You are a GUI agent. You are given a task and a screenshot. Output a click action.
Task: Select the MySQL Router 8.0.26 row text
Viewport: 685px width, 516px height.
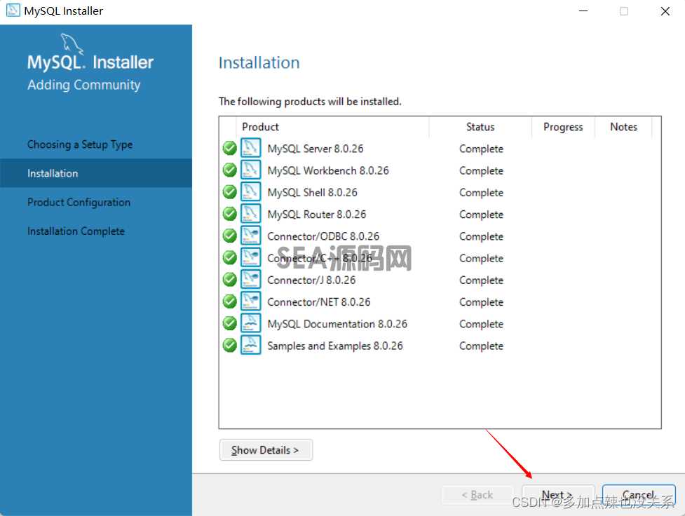(317, 214)
